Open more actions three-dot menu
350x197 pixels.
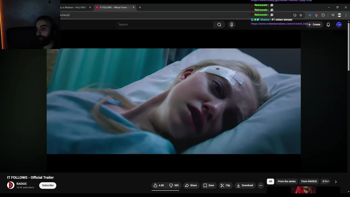(261, 186)
